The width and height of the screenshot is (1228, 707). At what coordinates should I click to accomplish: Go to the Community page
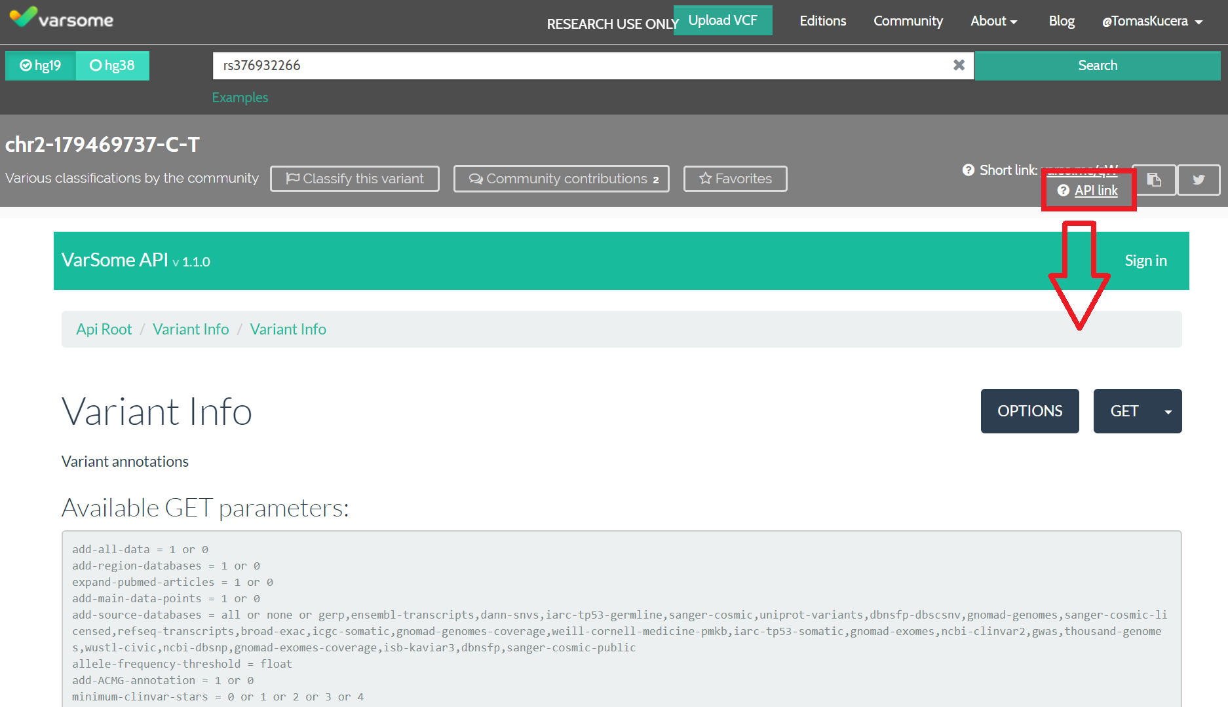point(908,21)
